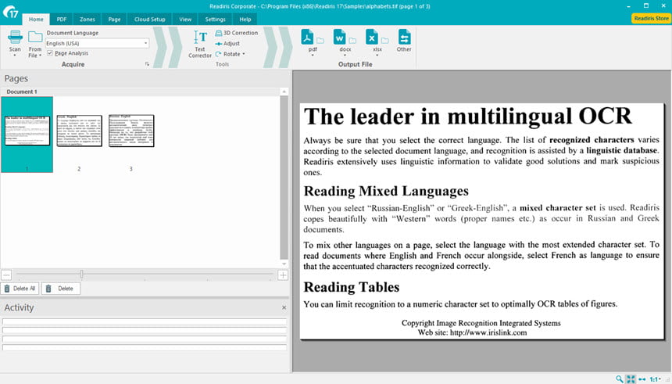Click the Document 1 header
The height and width of the screenshot is (384, 672).
[x=21, y=92]
